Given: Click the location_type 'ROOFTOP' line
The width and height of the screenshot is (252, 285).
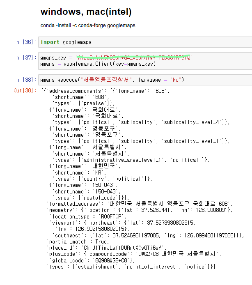Looking at the screenshot, I should tap(88, 217).
